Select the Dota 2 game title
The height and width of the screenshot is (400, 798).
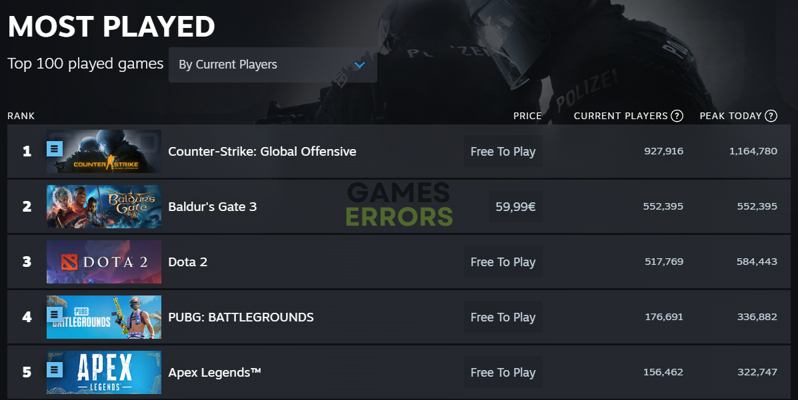point(188,262)
